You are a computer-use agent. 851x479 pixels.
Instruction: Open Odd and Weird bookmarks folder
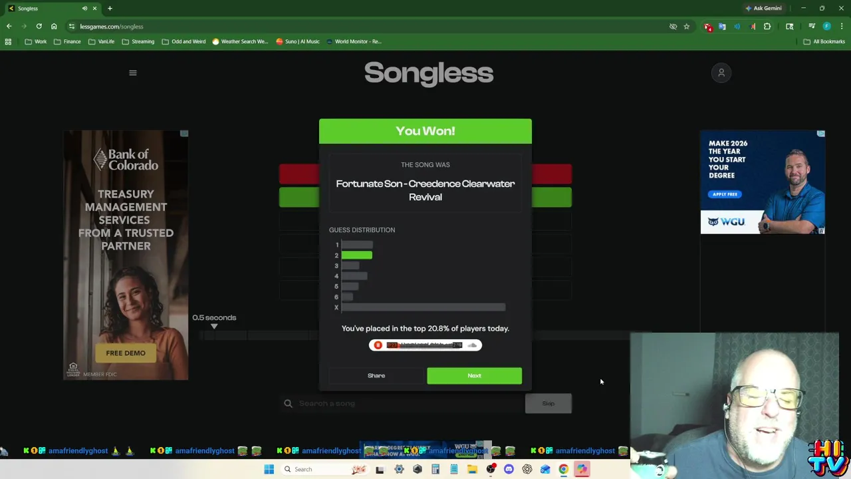click(x=183, y=41)
